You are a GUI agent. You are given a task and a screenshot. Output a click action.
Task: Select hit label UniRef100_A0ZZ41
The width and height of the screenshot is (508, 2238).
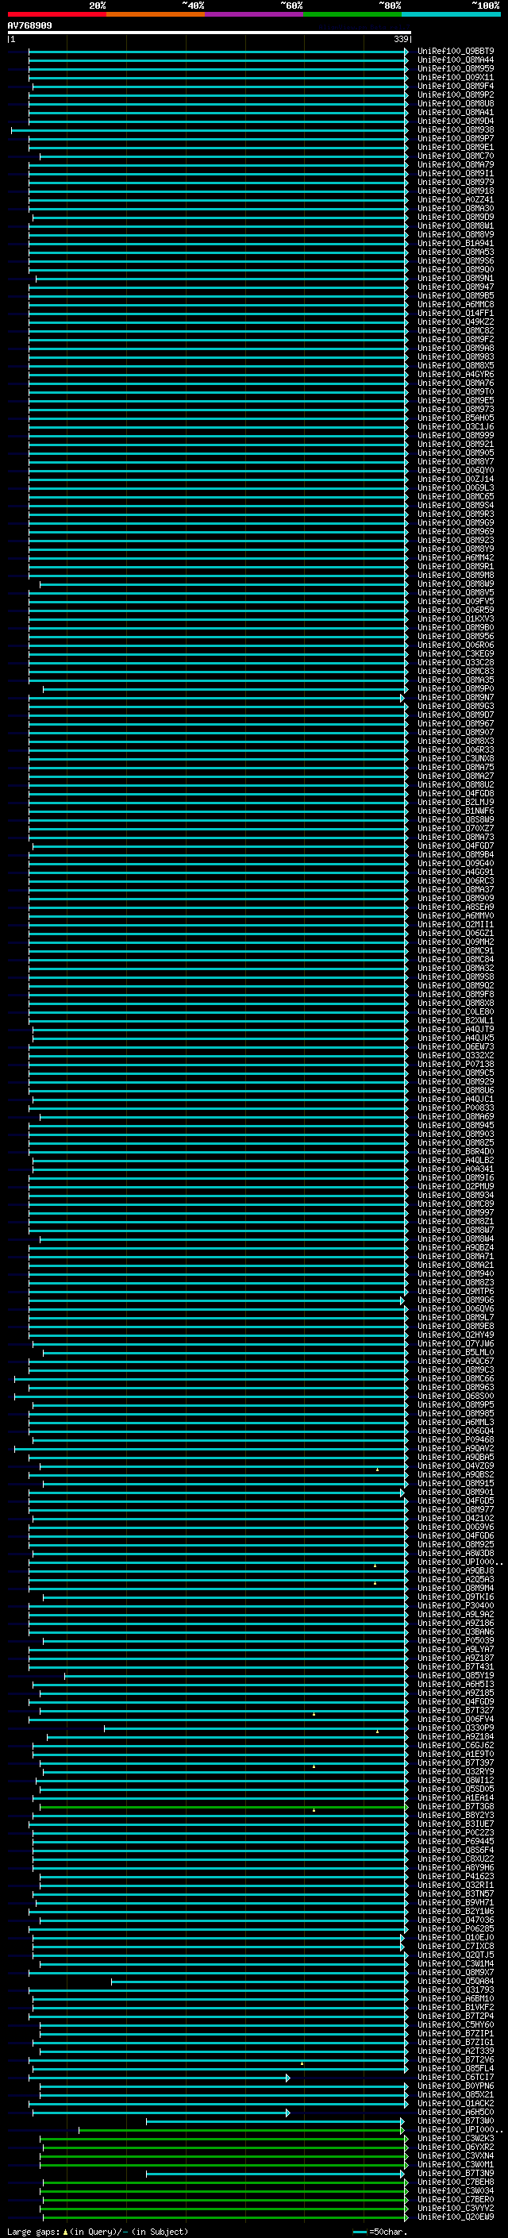pos(455,200)
